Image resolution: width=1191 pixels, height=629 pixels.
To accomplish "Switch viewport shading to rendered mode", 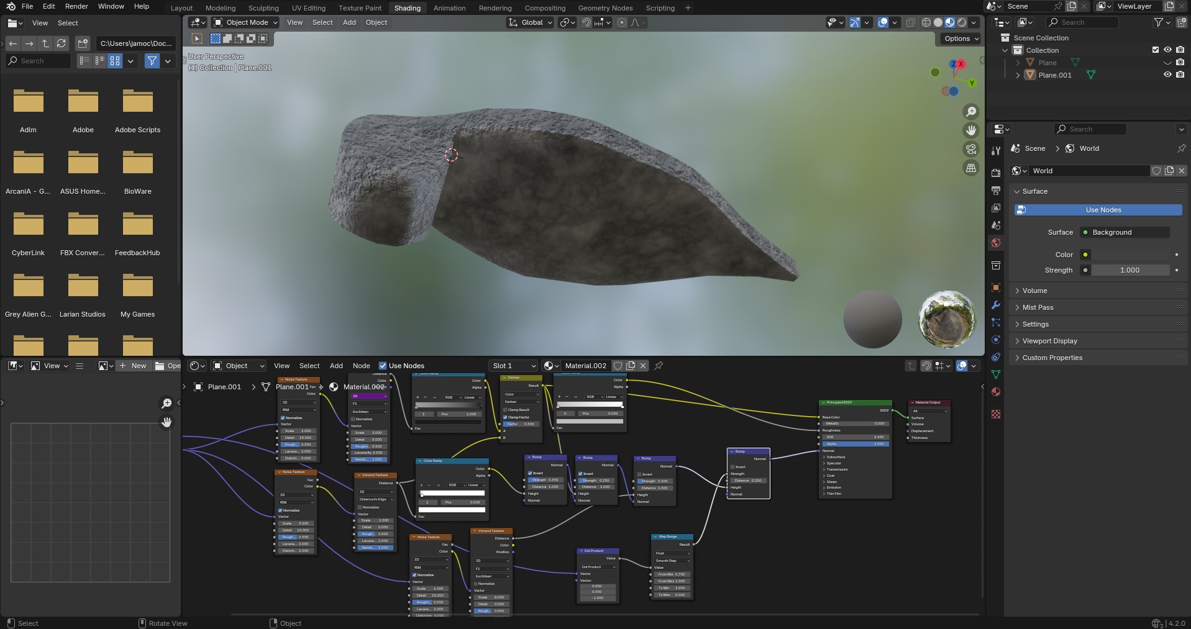I will point(962,22).
